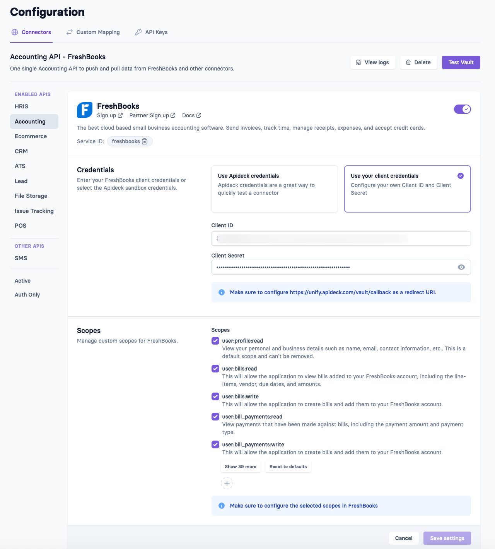Uncheck the user:bills:write scope

(215, 396)
